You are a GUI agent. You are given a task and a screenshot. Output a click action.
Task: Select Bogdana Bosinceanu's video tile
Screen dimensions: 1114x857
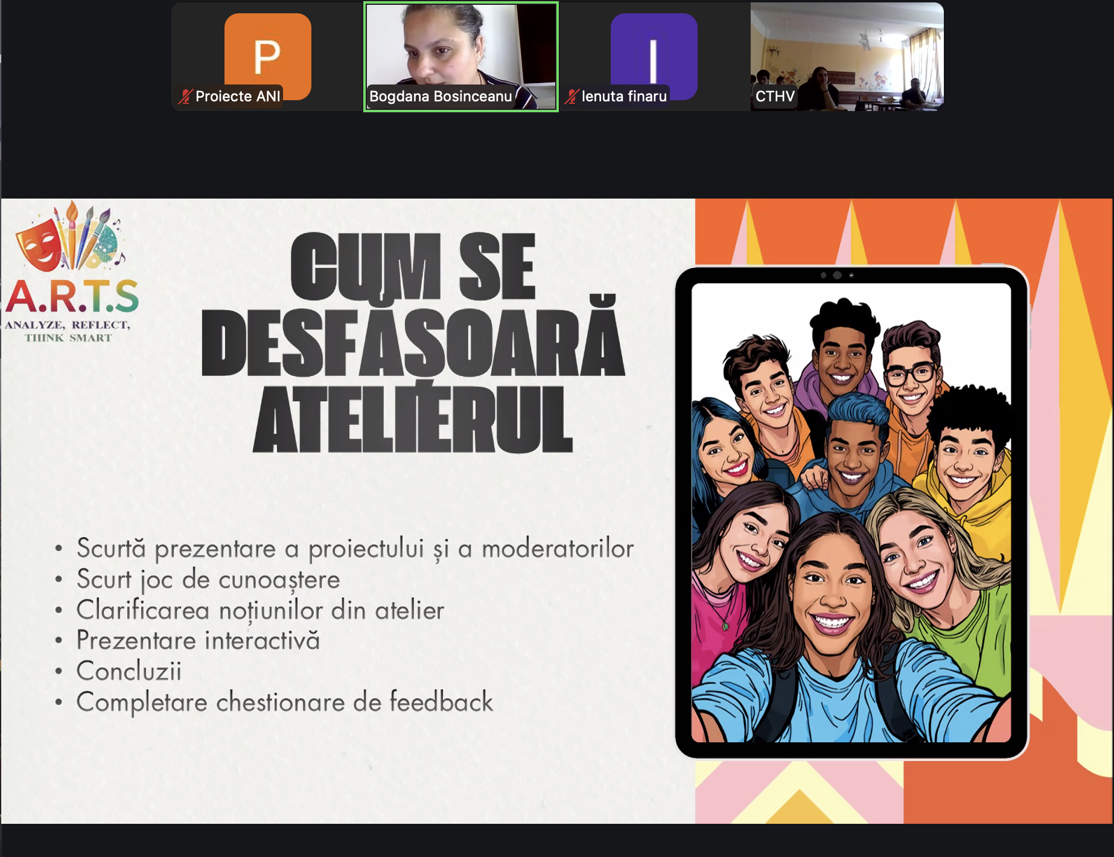pos(461,57)
